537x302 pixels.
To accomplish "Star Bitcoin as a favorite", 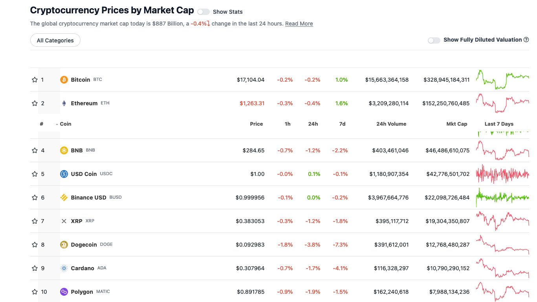I will pyautogui.click(x=35, y=80).
